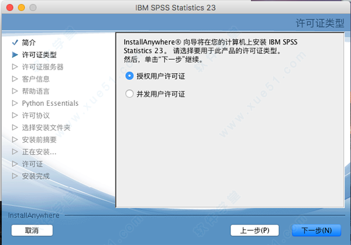Click the arrow icon beside 安装完成
Image resolution: width=351 pixels, height=245 pixels.
[15, 176]
